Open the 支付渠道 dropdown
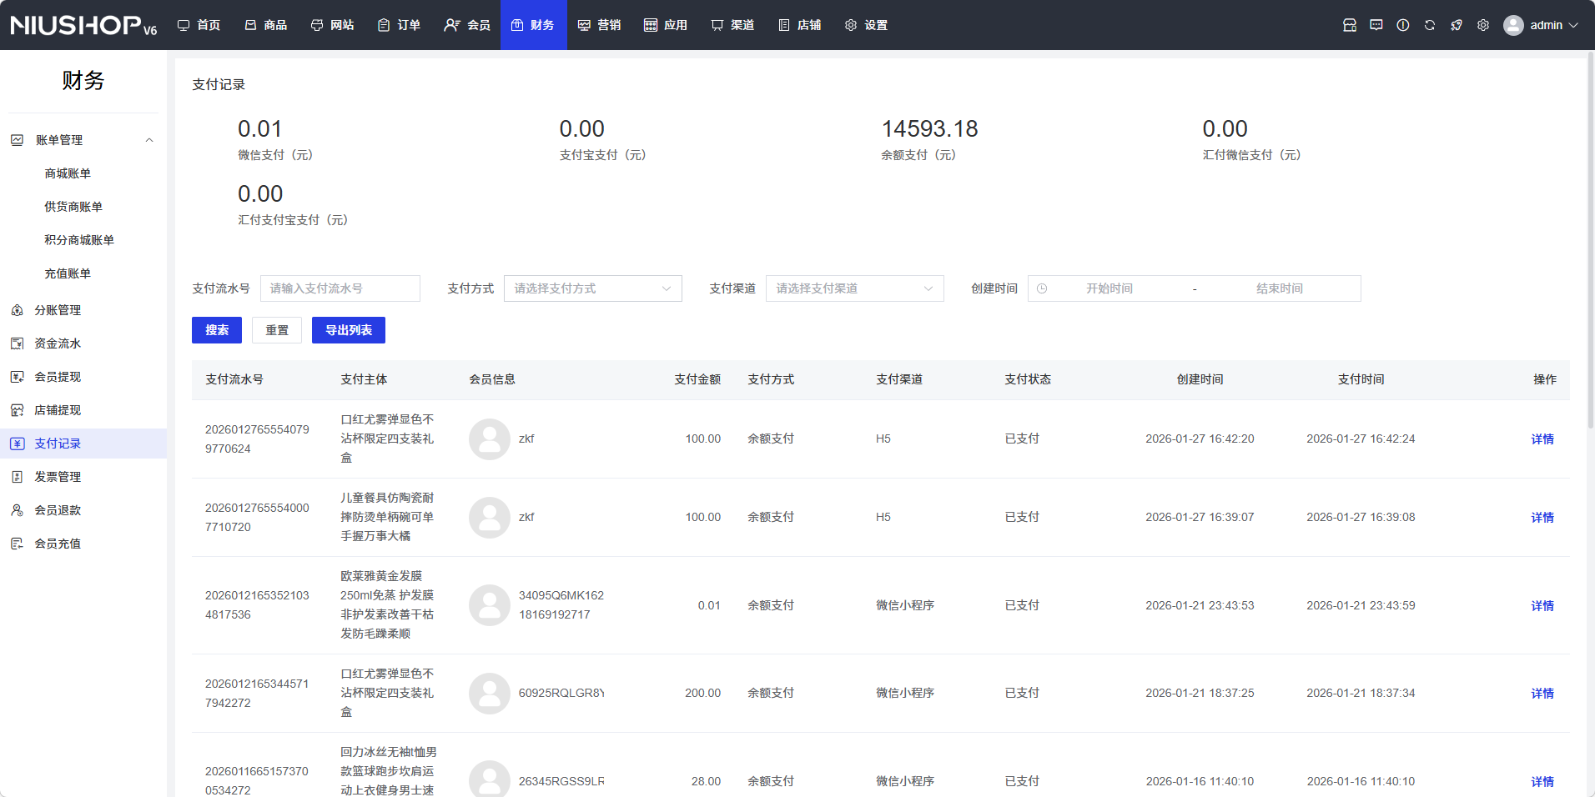The image size is (1595, 797). click(854, 288)
